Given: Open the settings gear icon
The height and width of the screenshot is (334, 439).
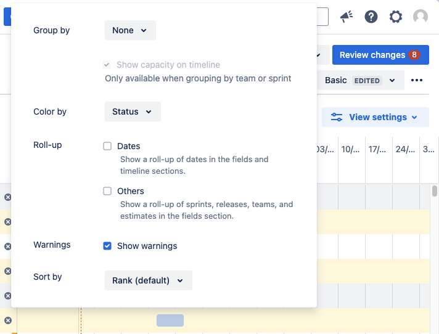Looking at the screenshot, I should [x=396, y=17].
